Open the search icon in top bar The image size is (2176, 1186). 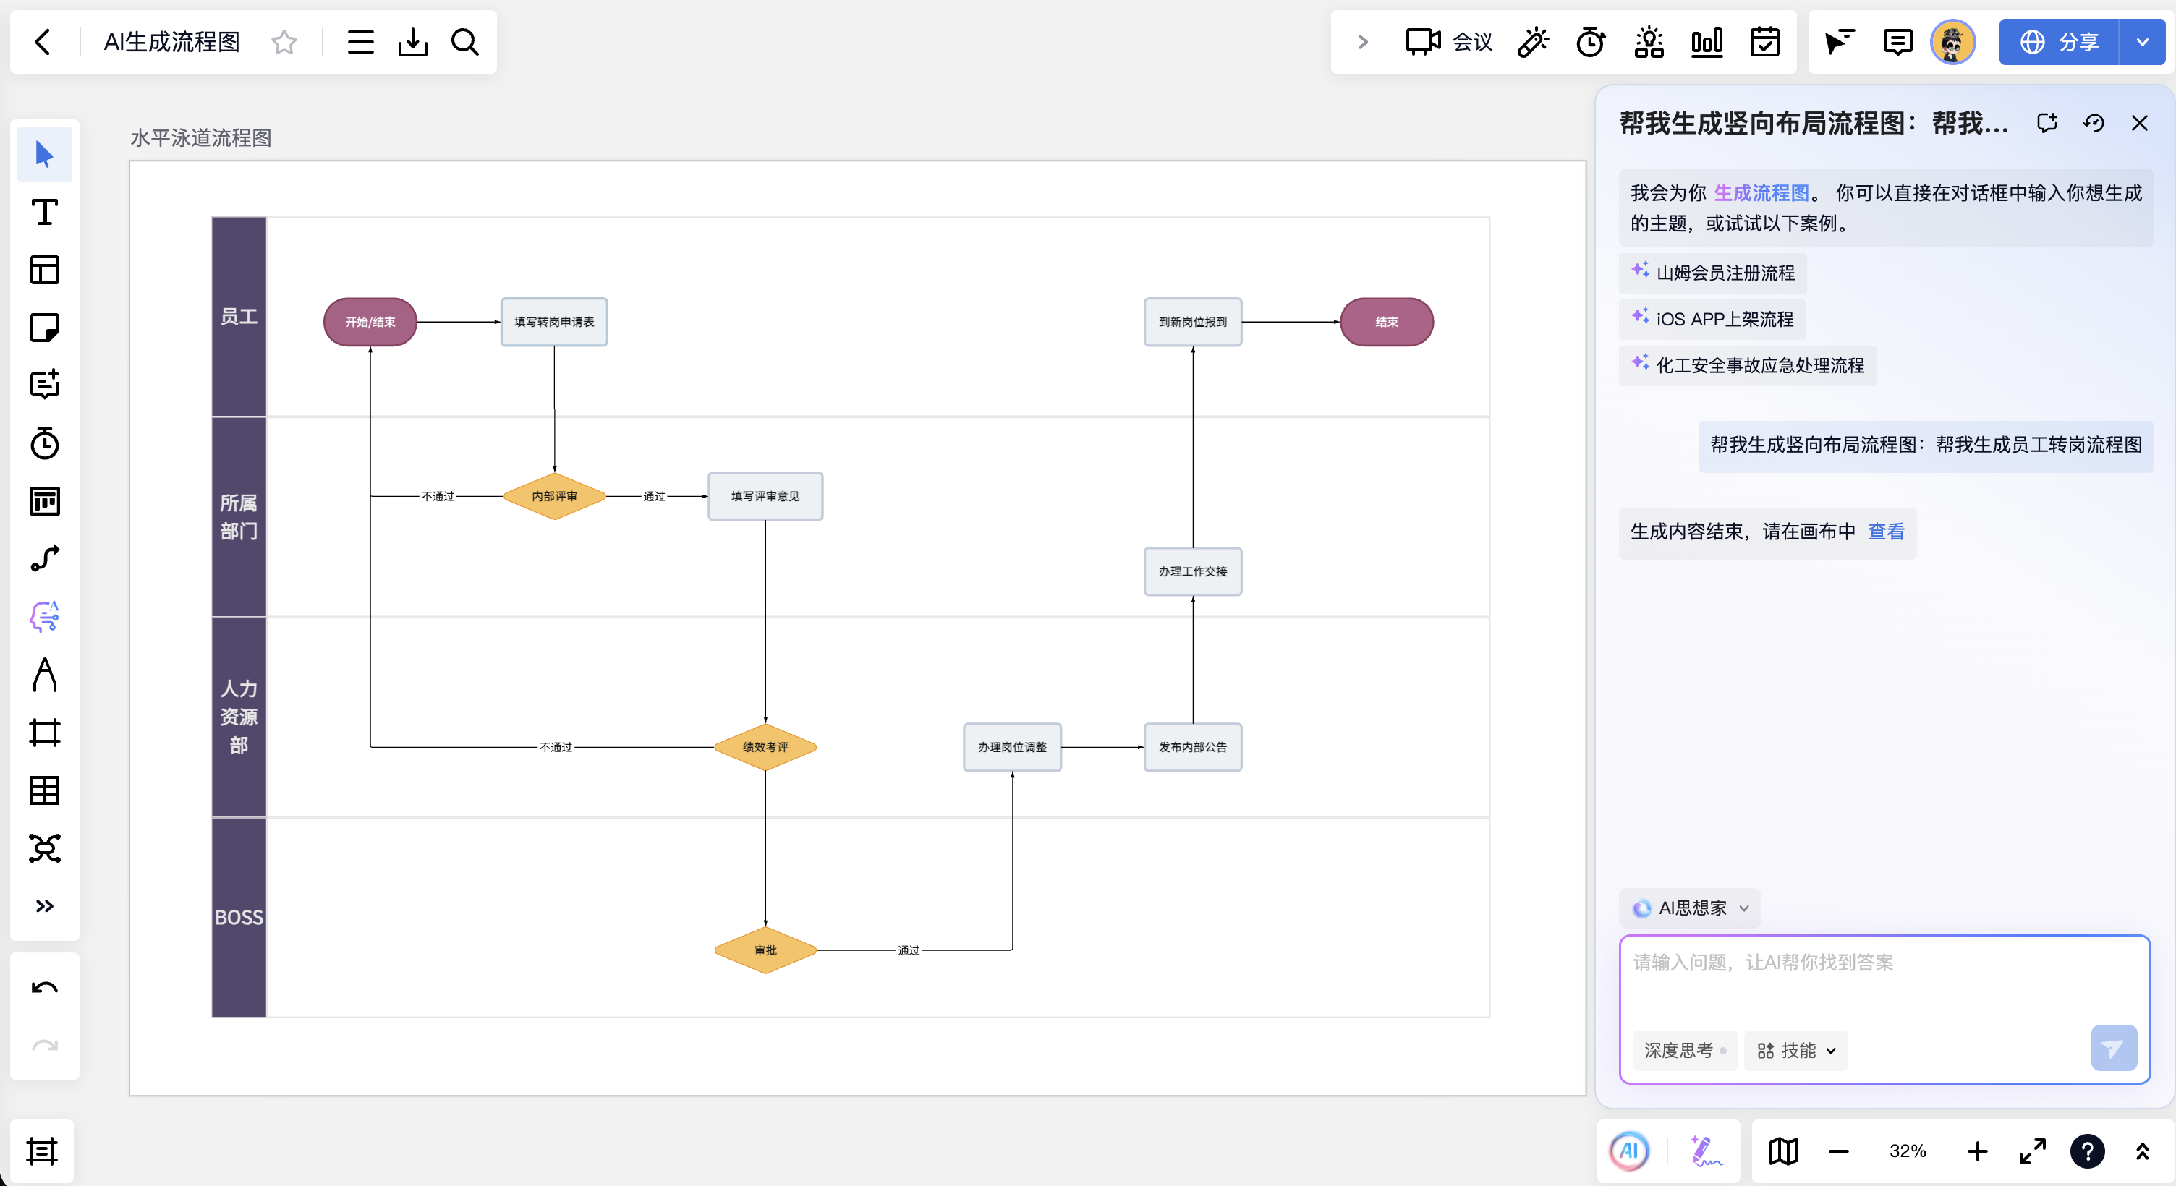coord(464,41)
